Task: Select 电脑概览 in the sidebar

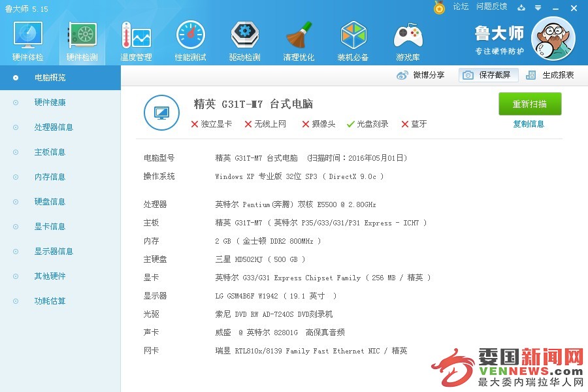Action: click(x=60, y=78)
